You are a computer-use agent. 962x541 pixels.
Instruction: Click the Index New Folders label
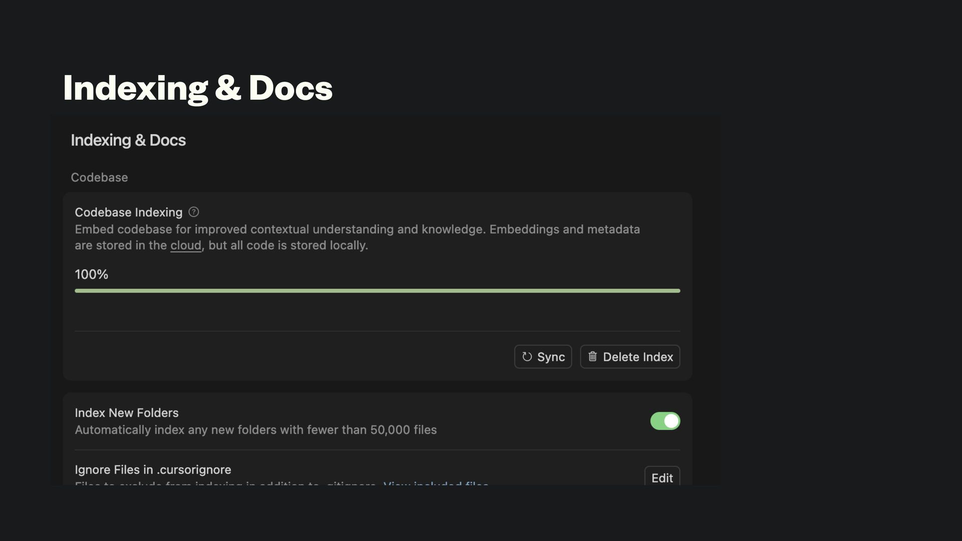click(x=126, y=413)
